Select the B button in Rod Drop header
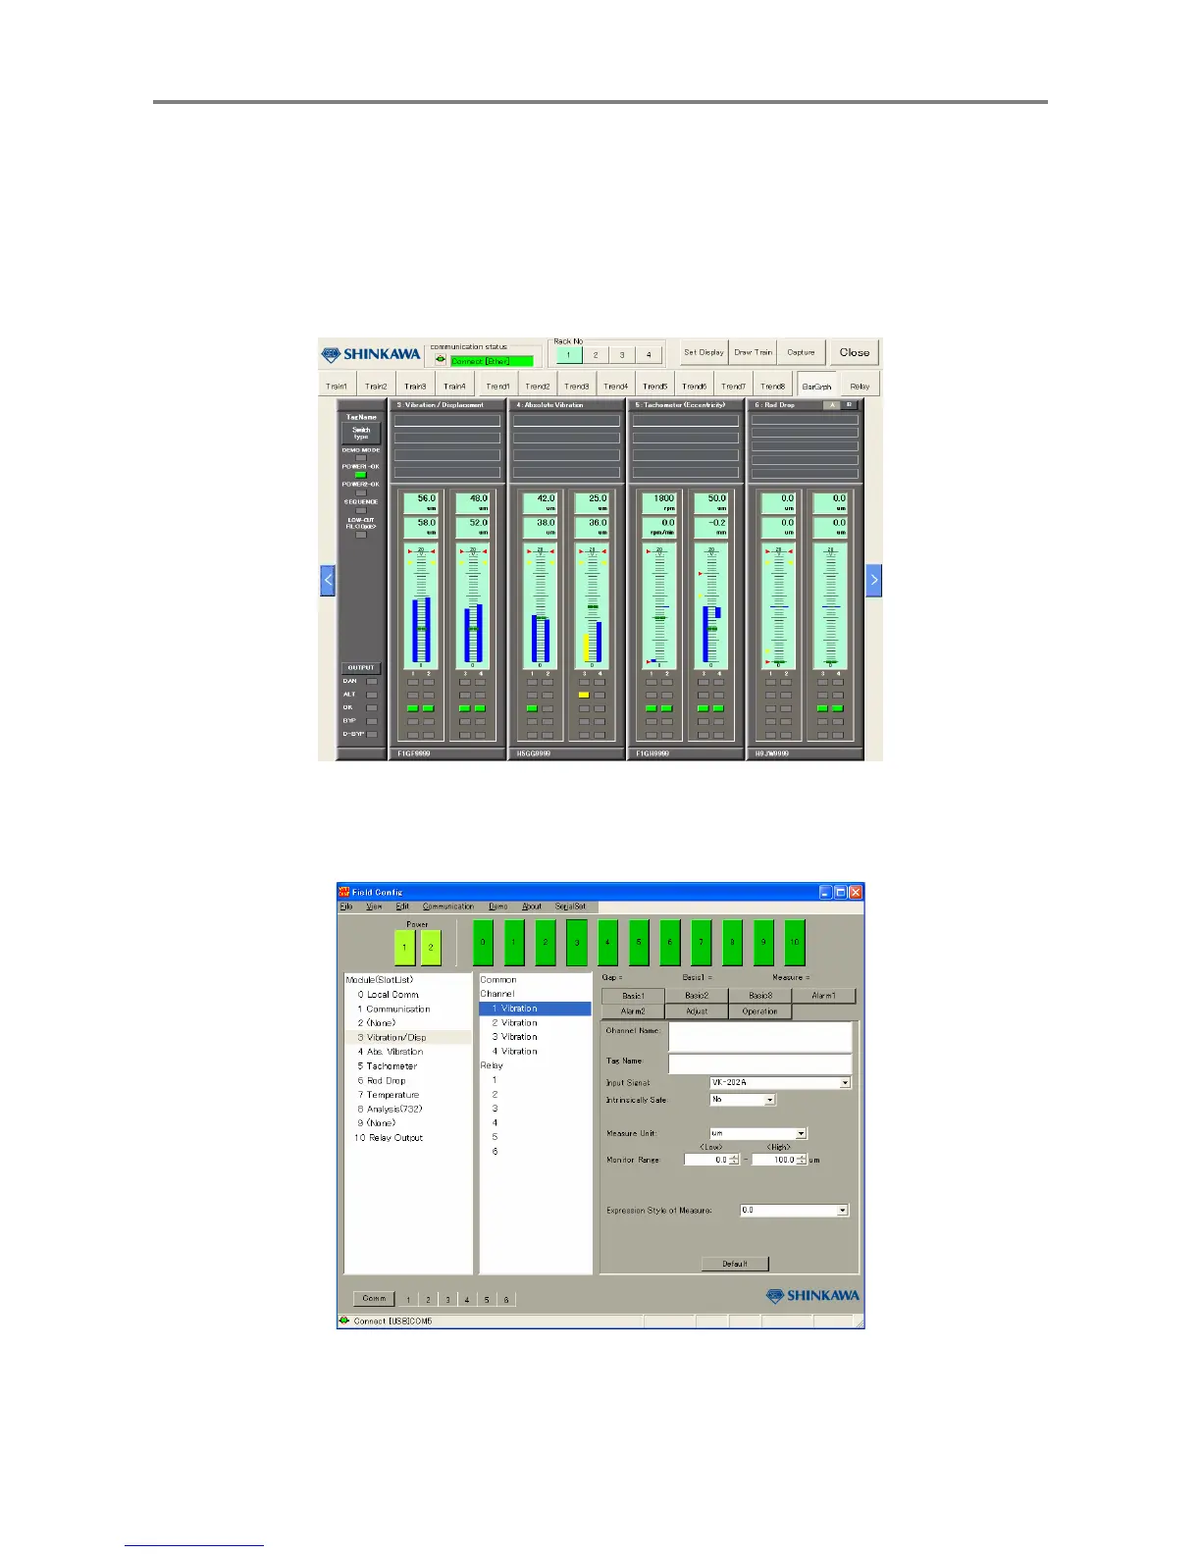1201x1554 pixels. point(850,404)
